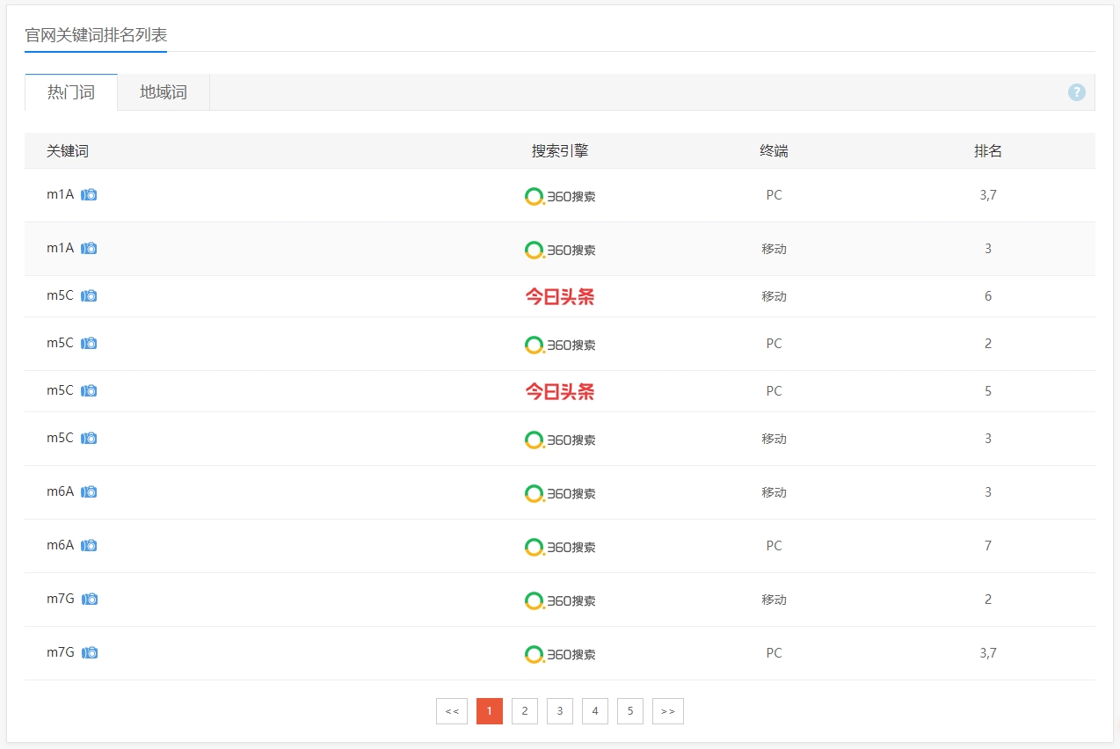Jump to page 5 in pagination

pyautogui.click(x=630, y=711)
